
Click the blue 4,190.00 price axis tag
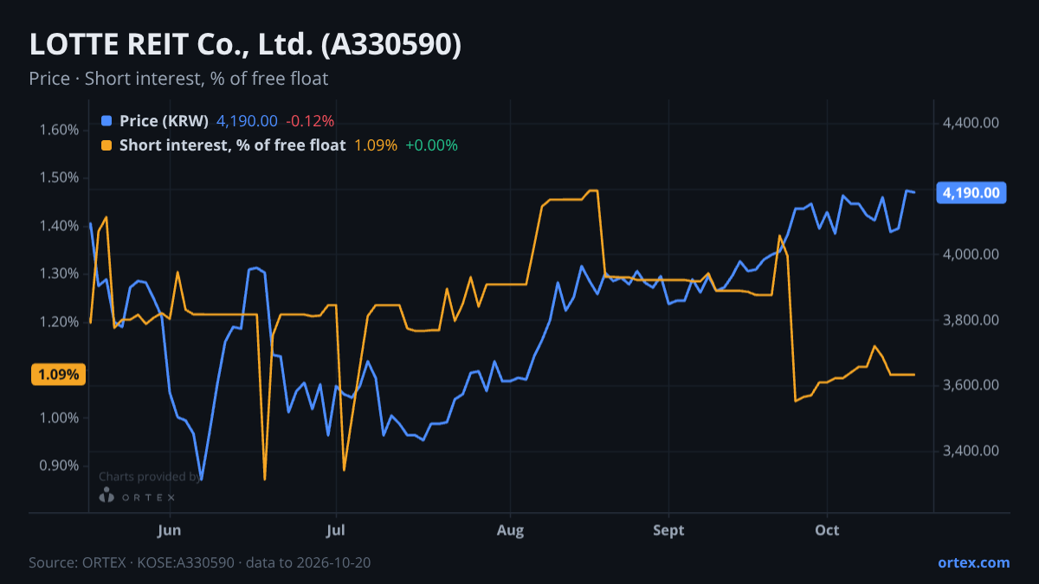pyautogui.click(x=971, y=192)
